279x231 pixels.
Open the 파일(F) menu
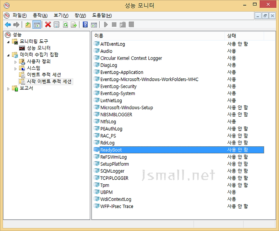[x=20, y=15]
